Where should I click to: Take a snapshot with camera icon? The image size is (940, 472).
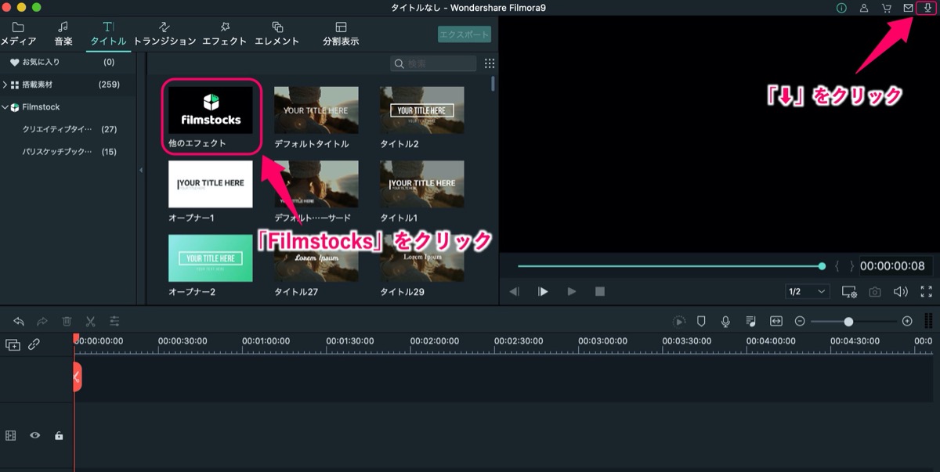click(x=875, y=291)
